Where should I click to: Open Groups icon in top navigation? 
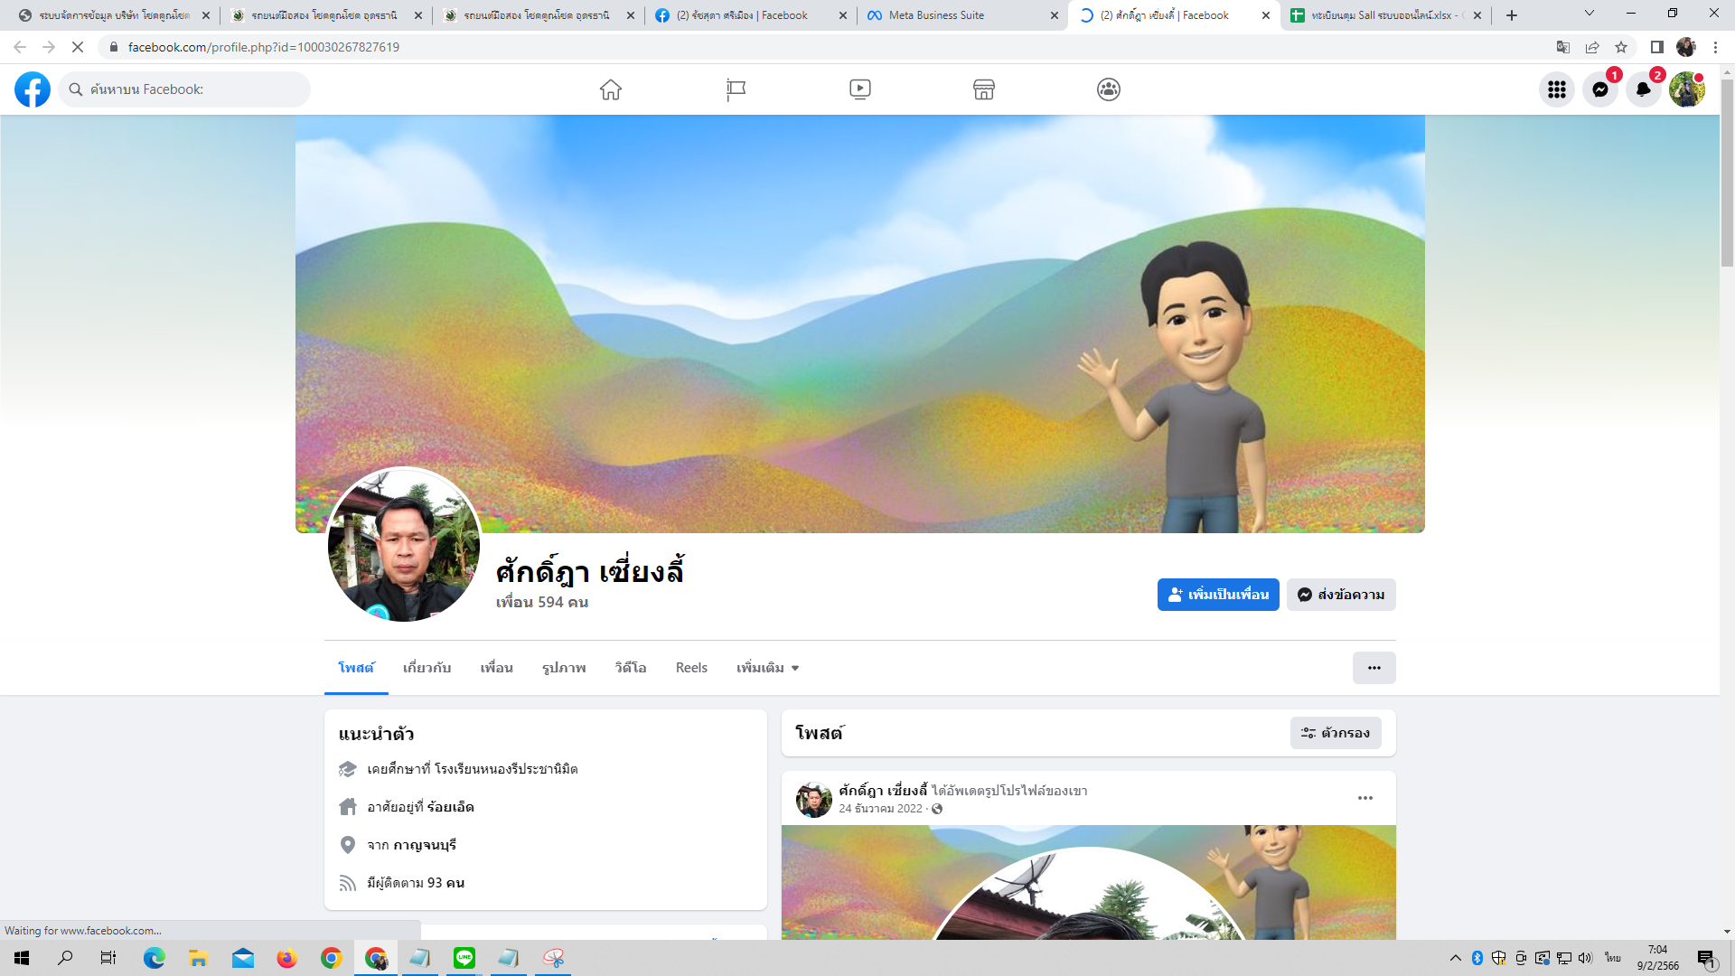(x=1109, y=89)
